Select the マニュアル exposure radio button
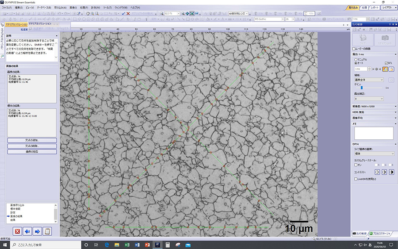 point(356,59)
